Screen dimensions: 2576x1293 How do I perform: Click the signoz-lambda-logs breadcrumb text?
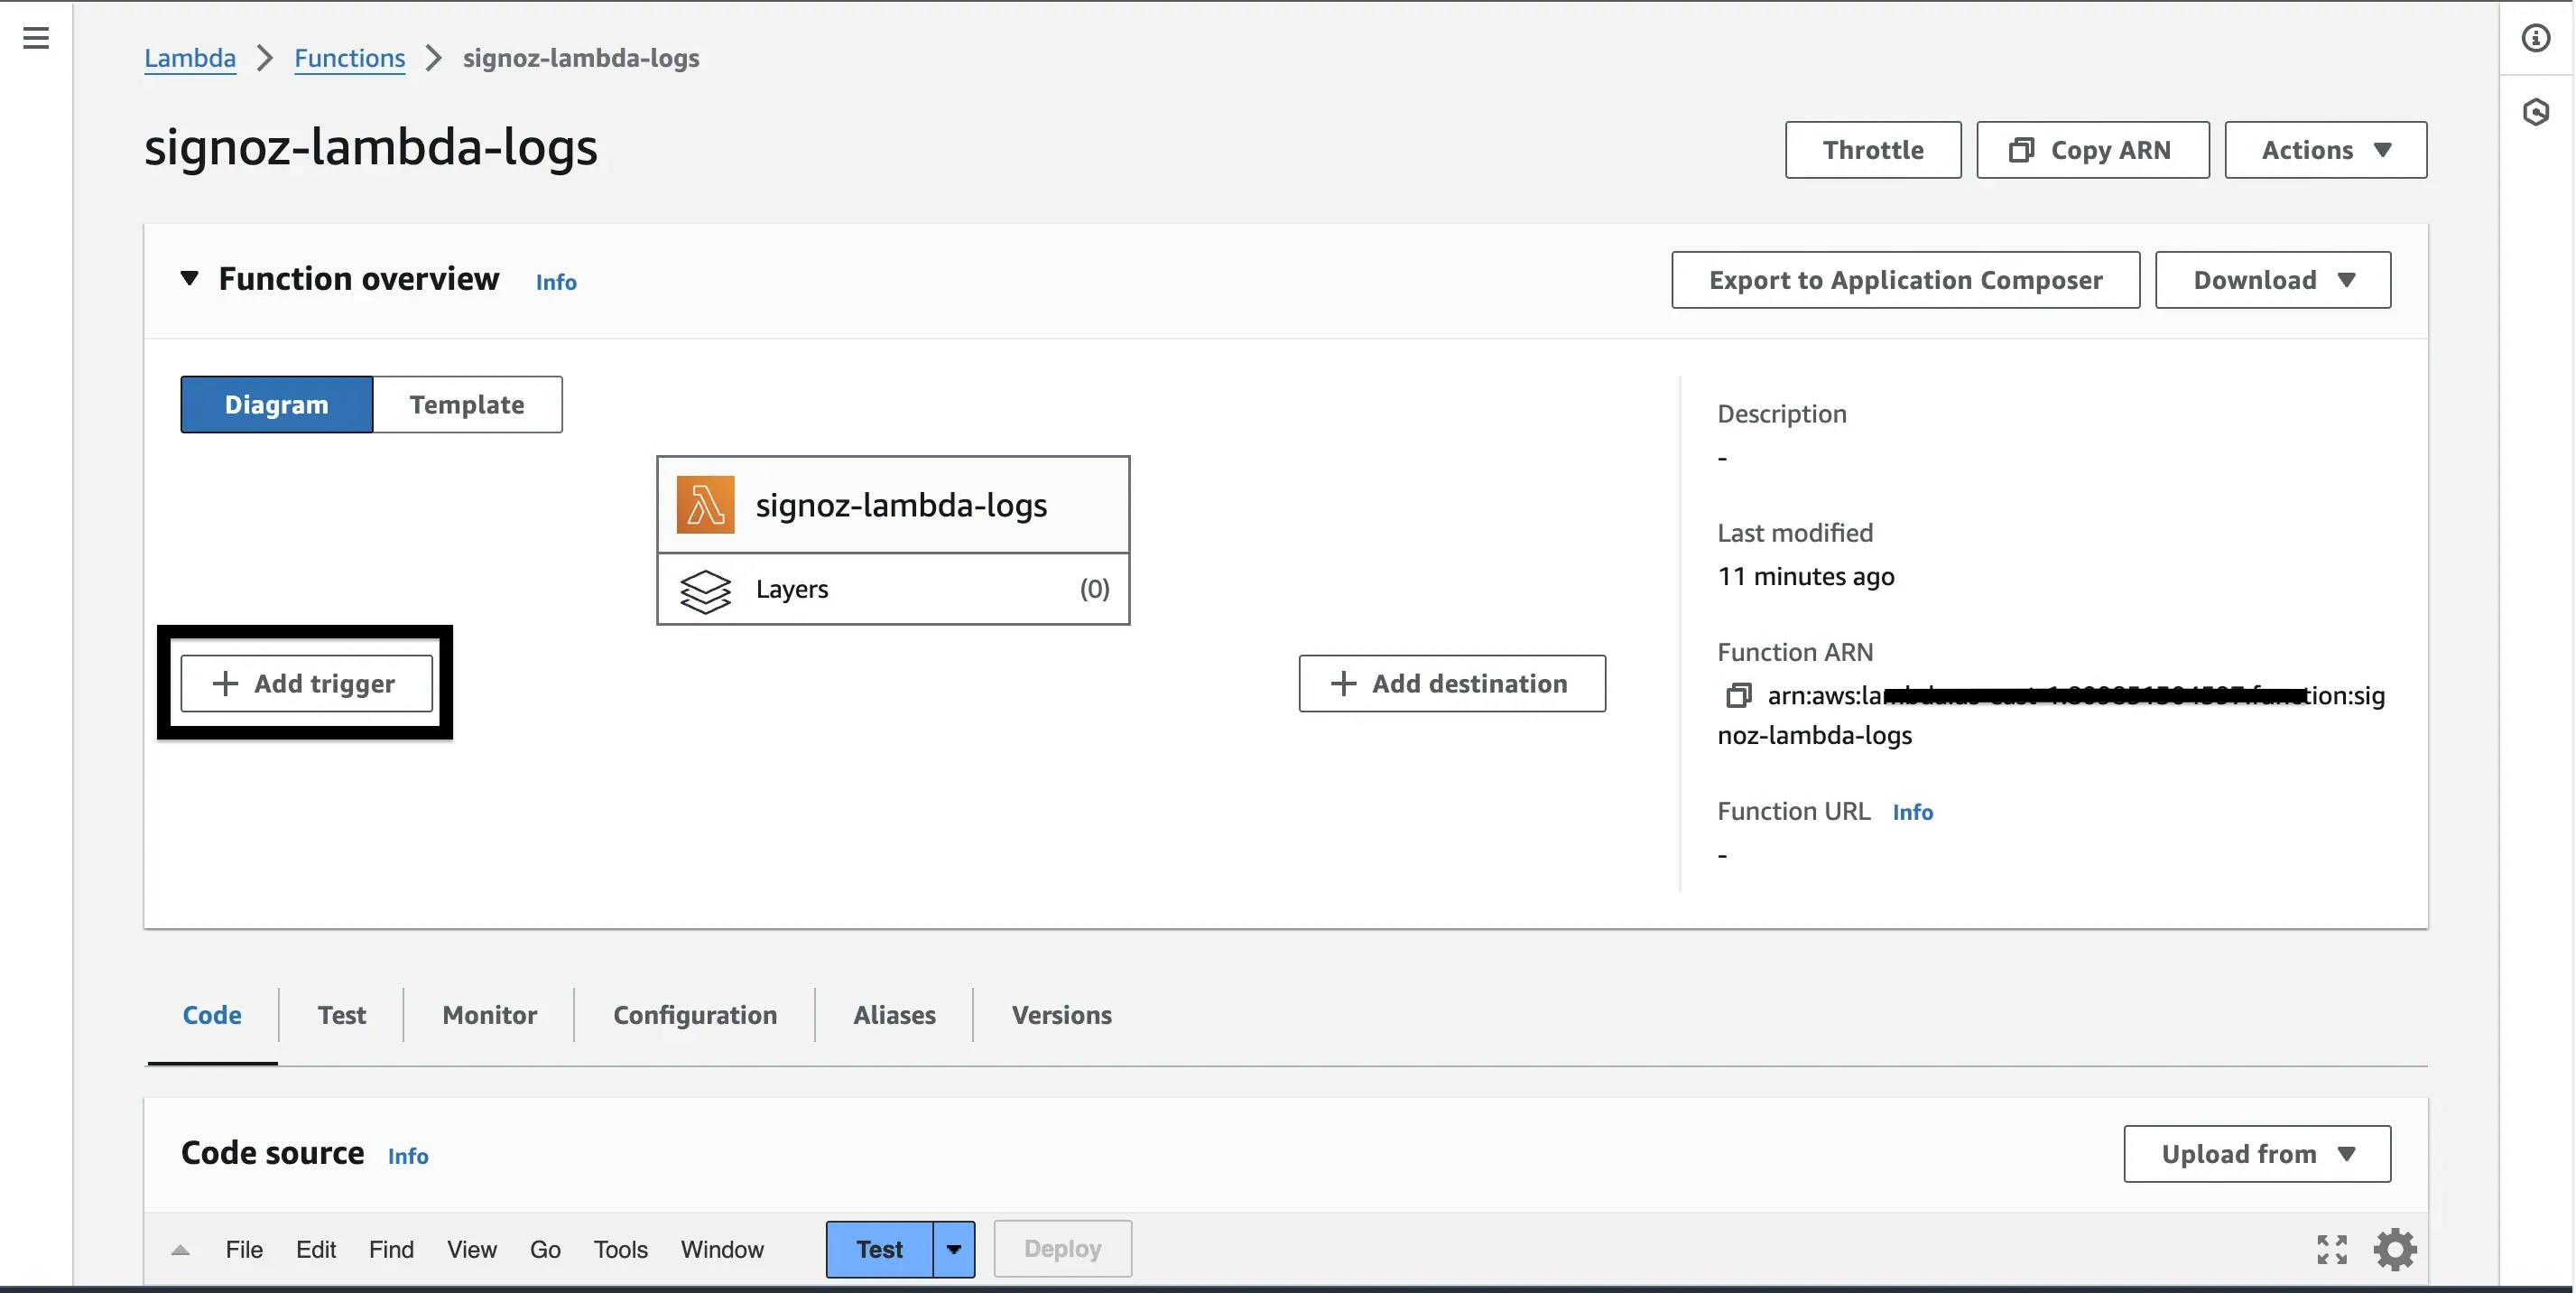(581, 58)
